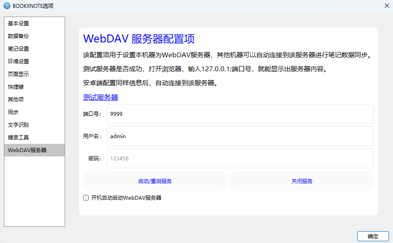Click the 用户名: label

[92, 136]
